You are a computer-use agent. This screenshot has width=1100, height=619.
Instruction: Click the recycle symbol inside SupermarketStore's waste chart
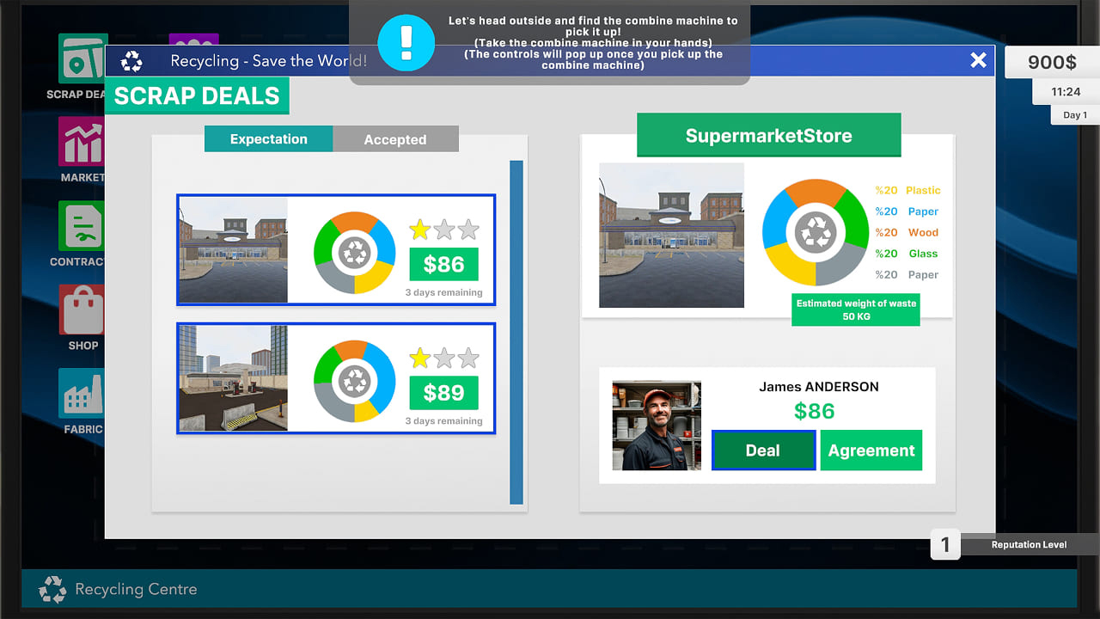click(816, 232)
